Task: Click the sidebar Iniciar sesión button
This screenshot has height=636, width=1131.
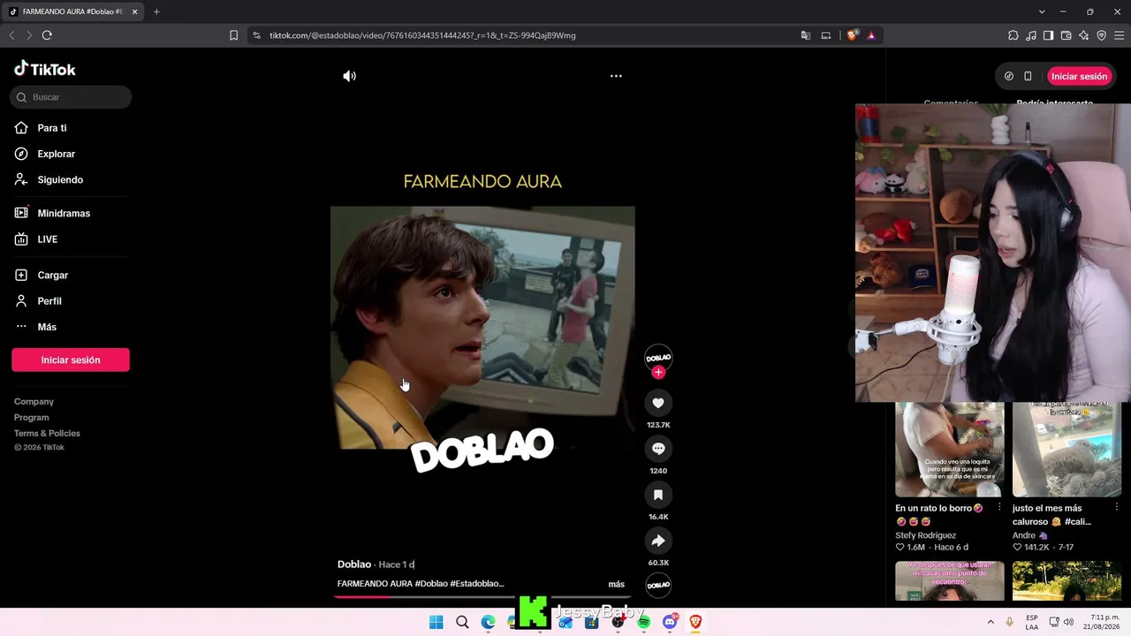Action: [71, 360]
